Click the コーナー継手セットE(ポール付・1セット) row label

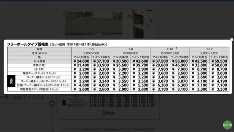coord(43,81)
